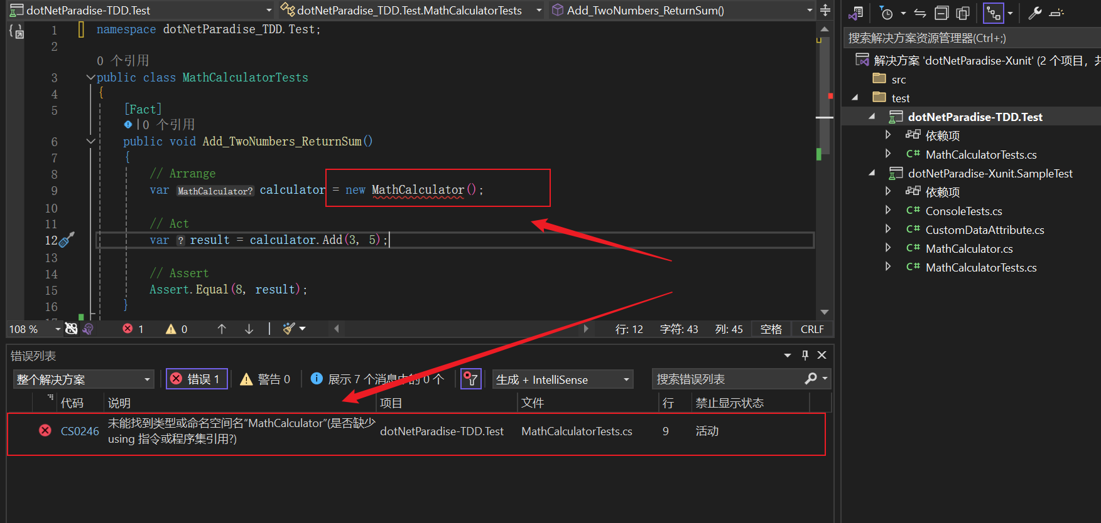The image size is (1101, 523).
Task: Collapse the test folder in Solution Explorer
Action: click(x=855, y=98)
